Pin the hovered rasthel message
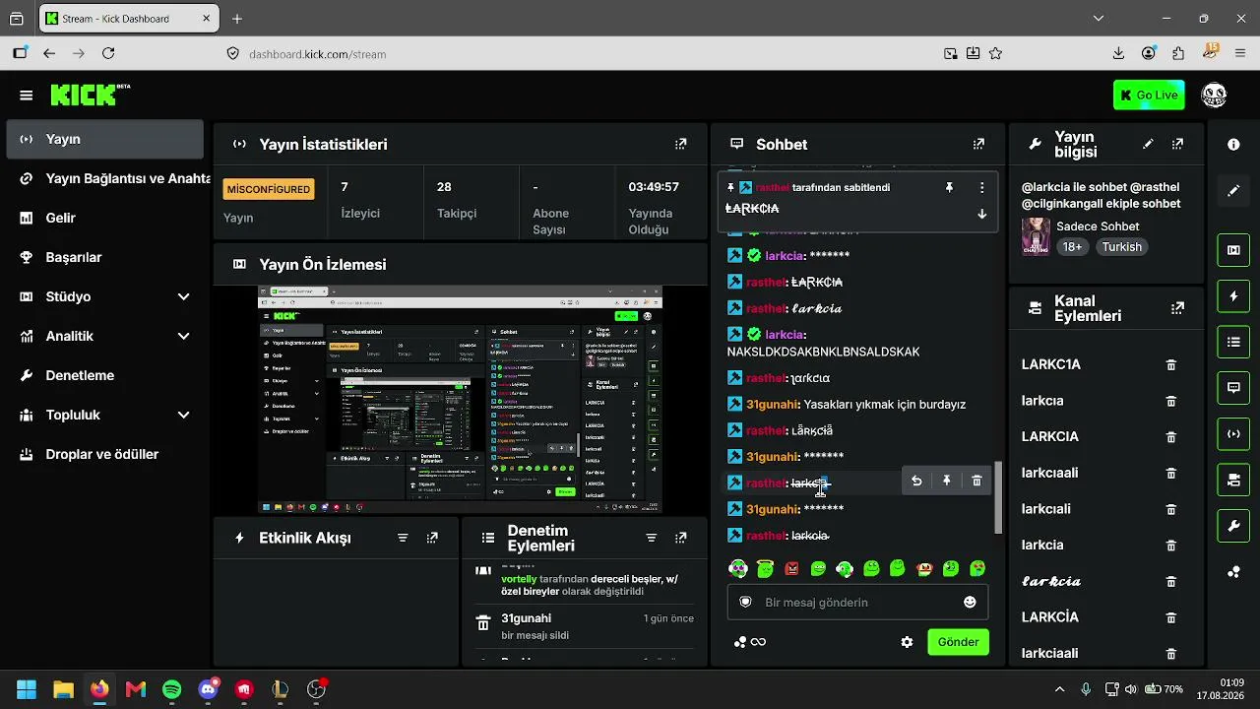This screenshot has height=709, width=1260. pos(947,481)
